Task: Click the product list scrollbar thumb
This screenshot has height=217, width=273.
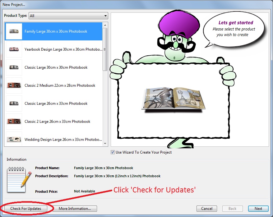Action: (105, 49)
